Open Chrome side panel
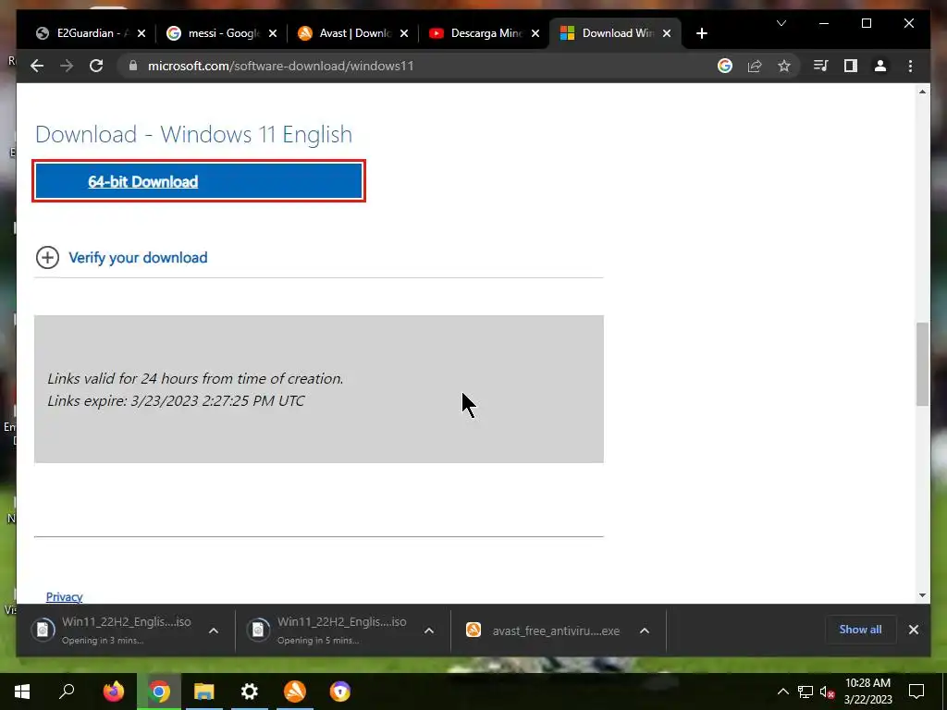The height and width of the screenshot is (710, 947). [851, 66]
